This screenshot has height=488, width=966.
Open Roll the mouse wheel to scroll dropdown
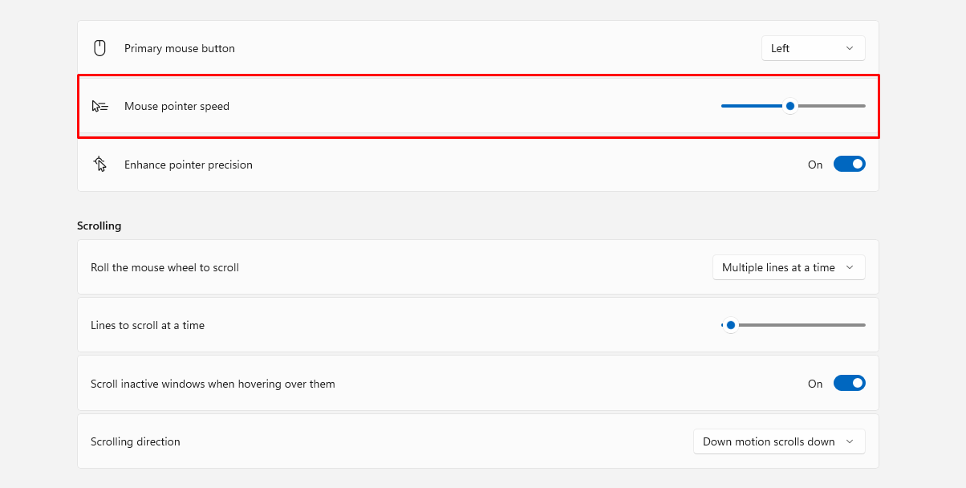click(x=789, y=267)
